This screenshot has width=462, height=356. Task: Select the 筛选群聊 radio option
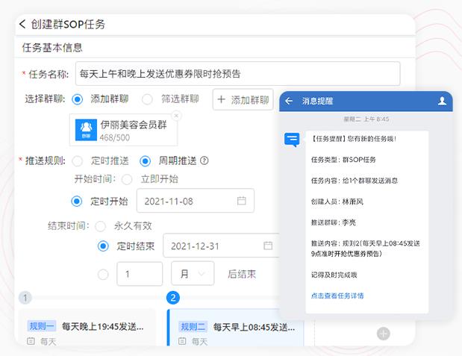click(147, 99)
